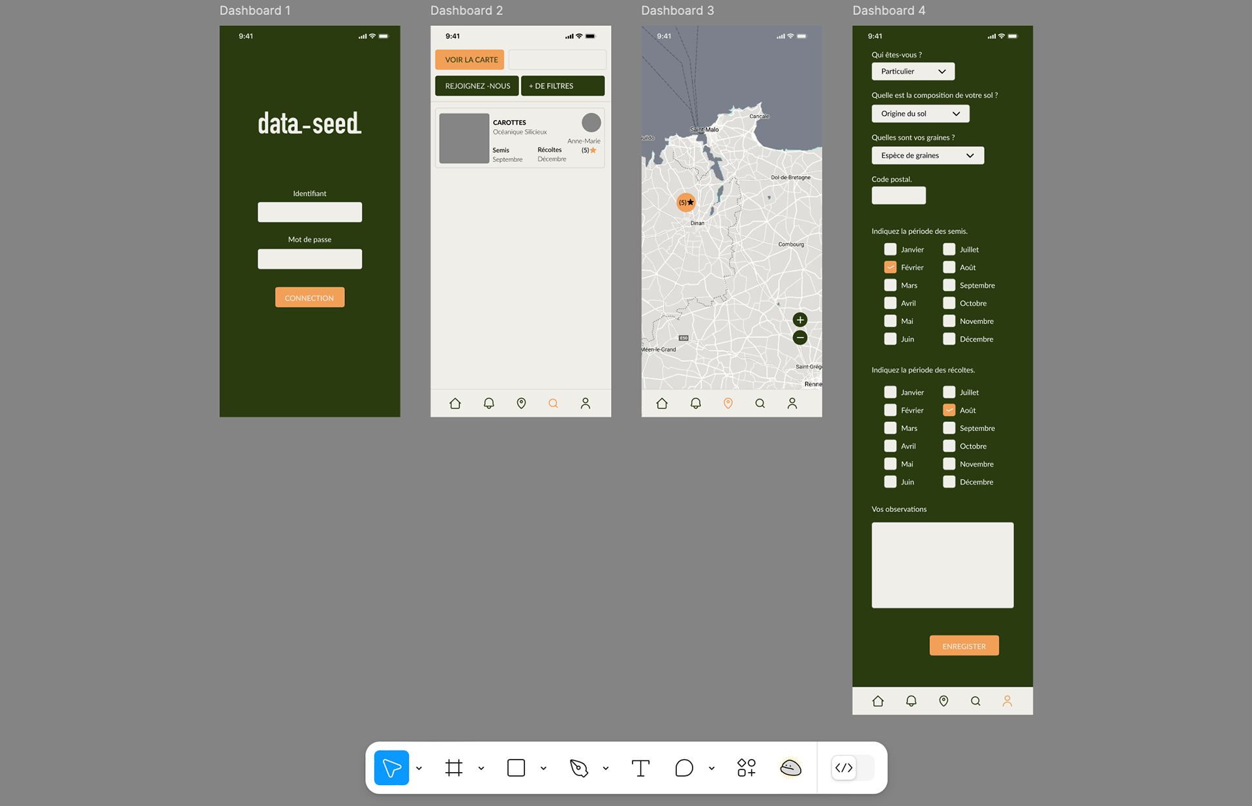Screen dimensions: 1252x806
Task: Expand the Origine du sol dropdown
Action: [x=920, y=113]
